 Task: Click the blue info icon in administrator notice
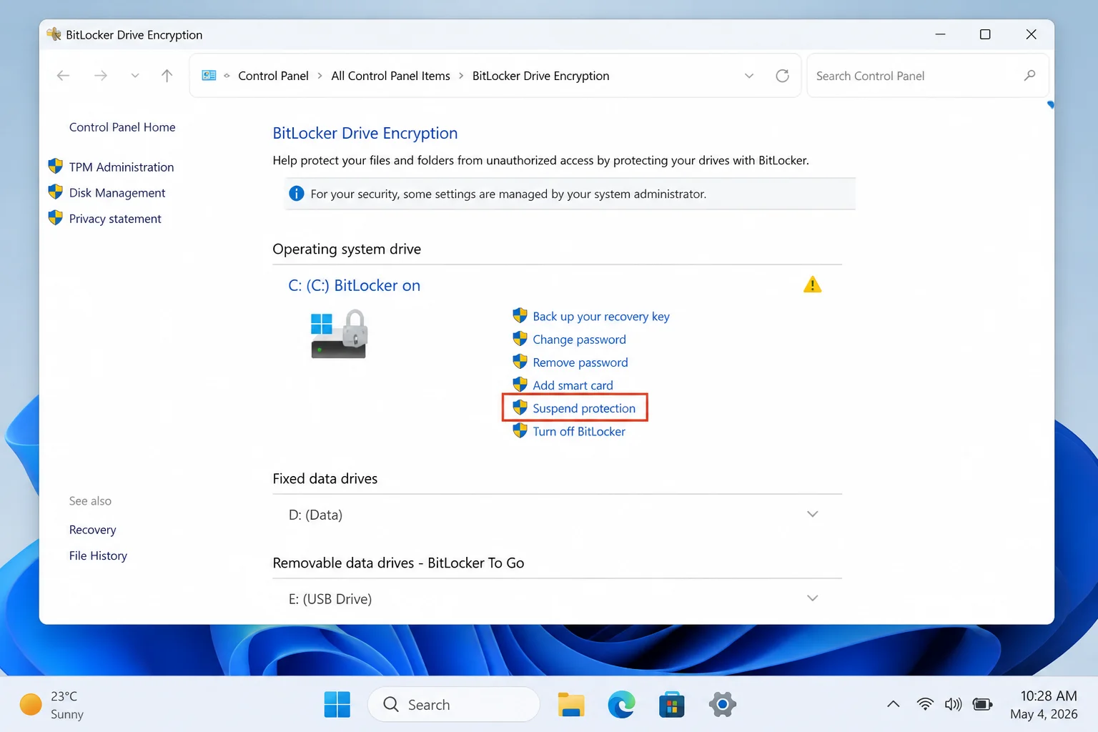tap(296, 194)
